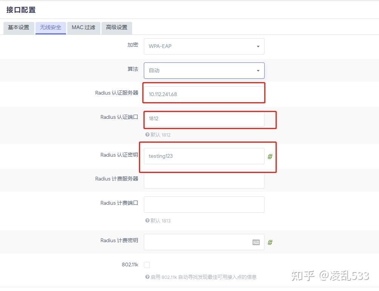Switch to the 高级设置 tab

click(116, 28)
